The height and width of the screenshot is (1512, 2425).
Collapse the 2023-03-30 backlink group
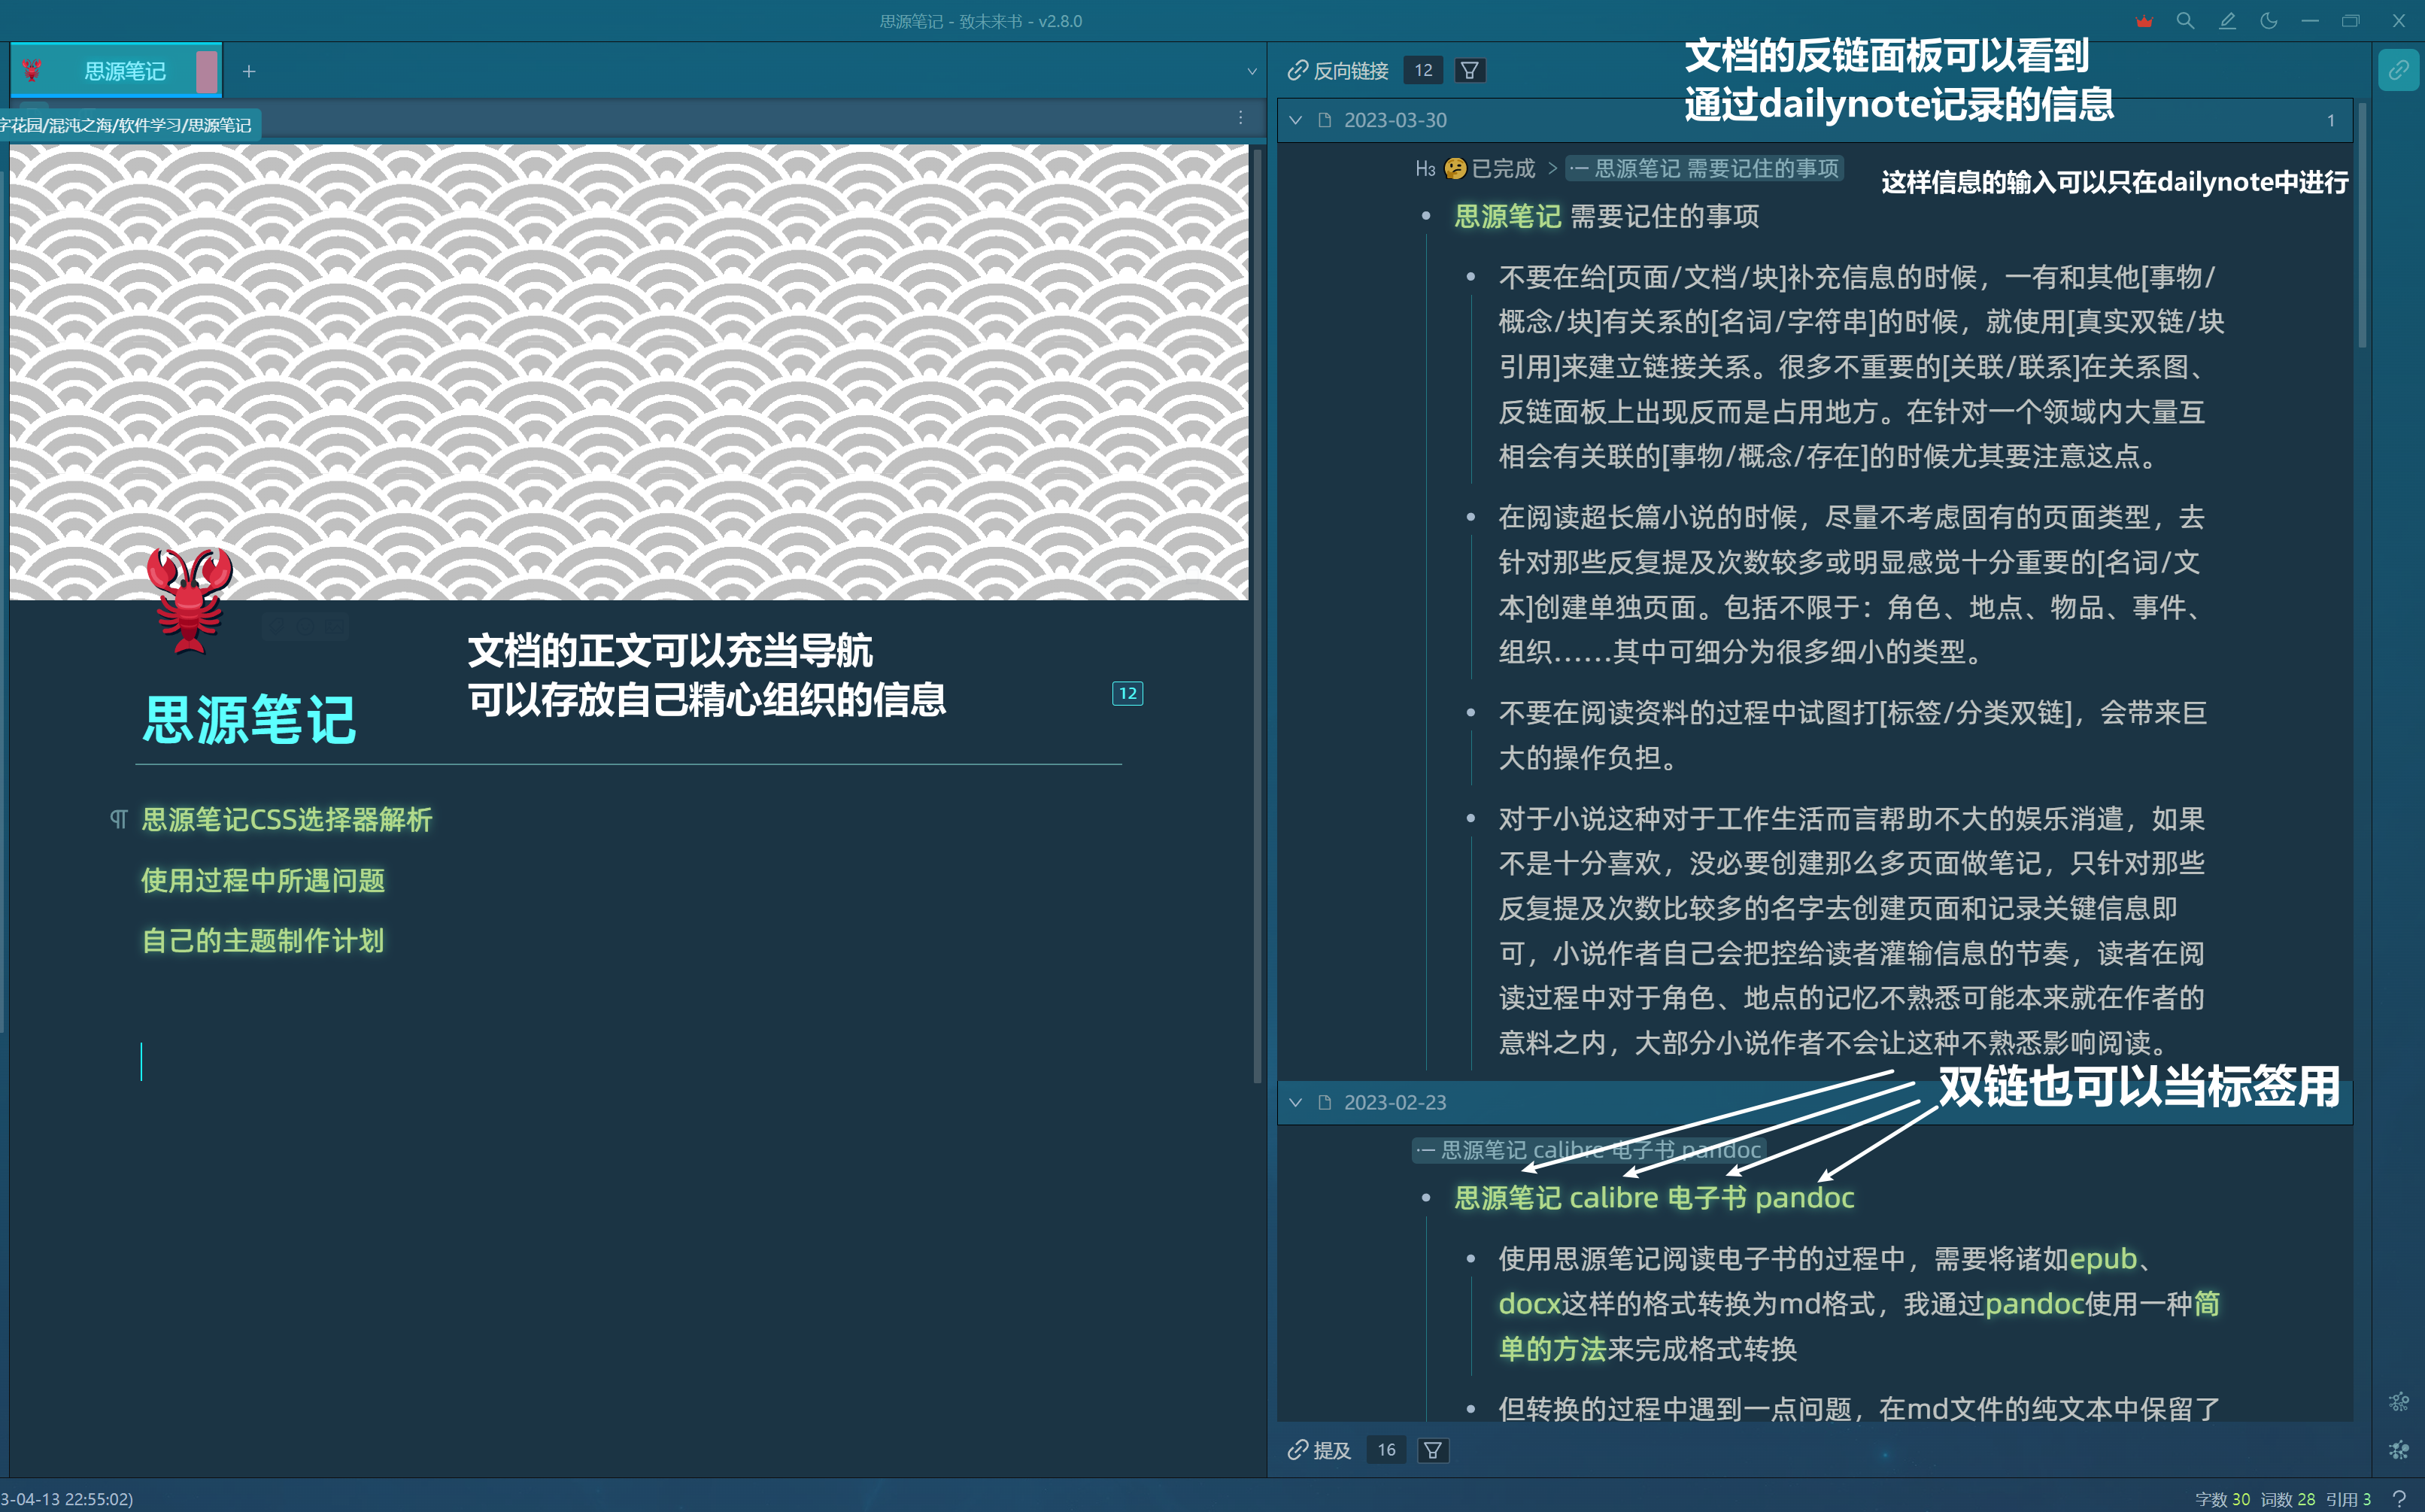[x=1295, y=120]
